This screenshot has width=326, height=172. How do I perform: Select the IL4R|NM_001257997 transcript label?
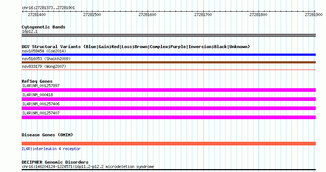click(41, 86)
